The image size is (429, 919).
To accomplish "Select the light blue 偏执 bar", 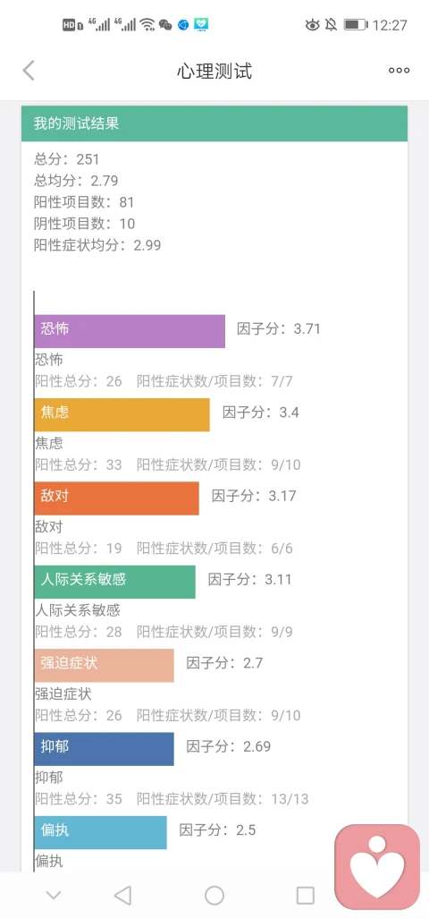I will point(100,832).
